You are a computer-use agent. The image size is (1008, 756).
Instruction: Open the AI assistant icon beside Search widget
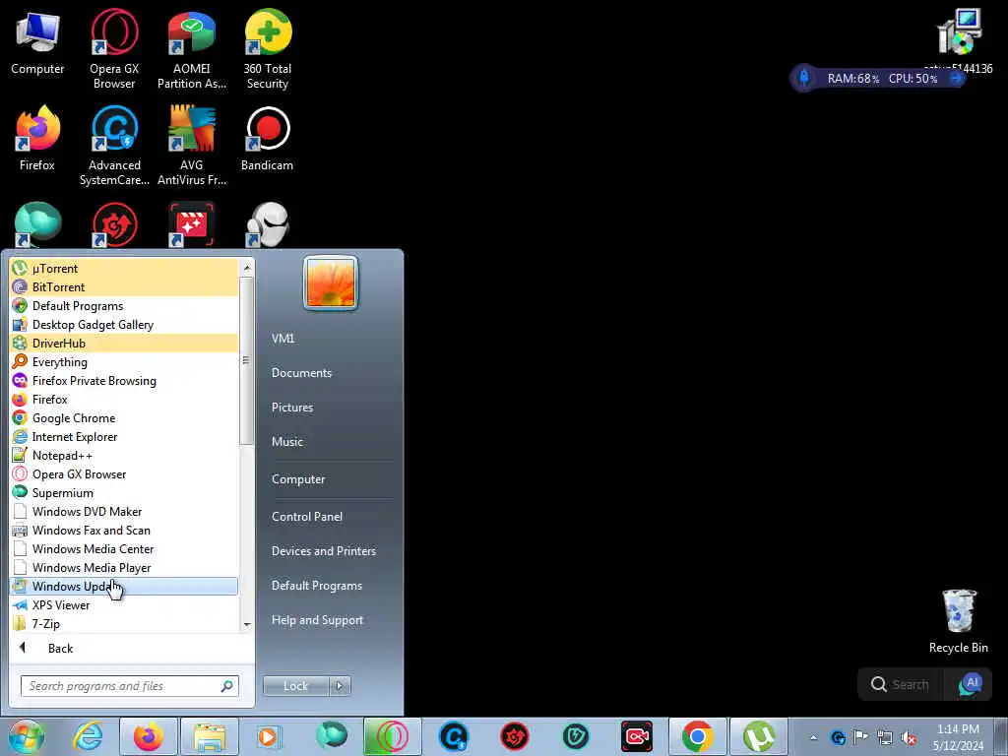tap(971, 685)
